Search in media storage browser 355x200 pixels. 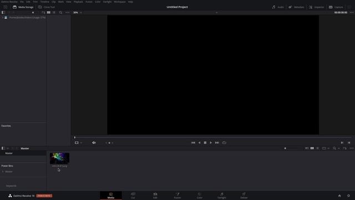click(x=60, y=12)
